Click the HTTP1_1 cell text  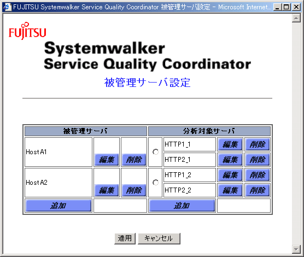click(178, 144)
